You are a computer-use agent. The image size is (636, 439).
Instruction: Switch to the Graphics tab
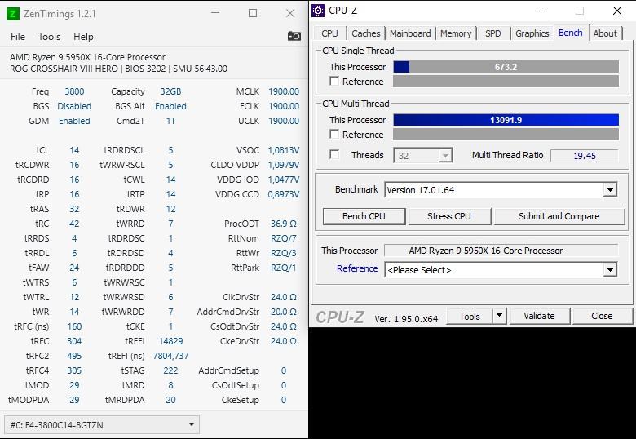click(x=532, y=33)
